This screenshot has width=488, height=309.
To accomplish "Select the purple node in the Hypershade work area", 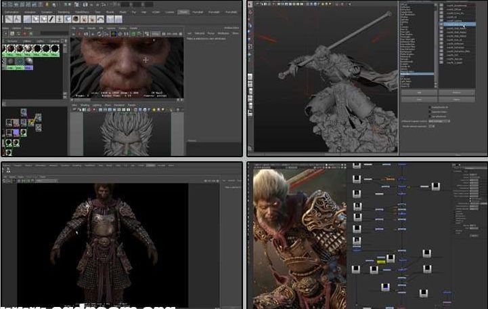I will click(x=16, y=133).
